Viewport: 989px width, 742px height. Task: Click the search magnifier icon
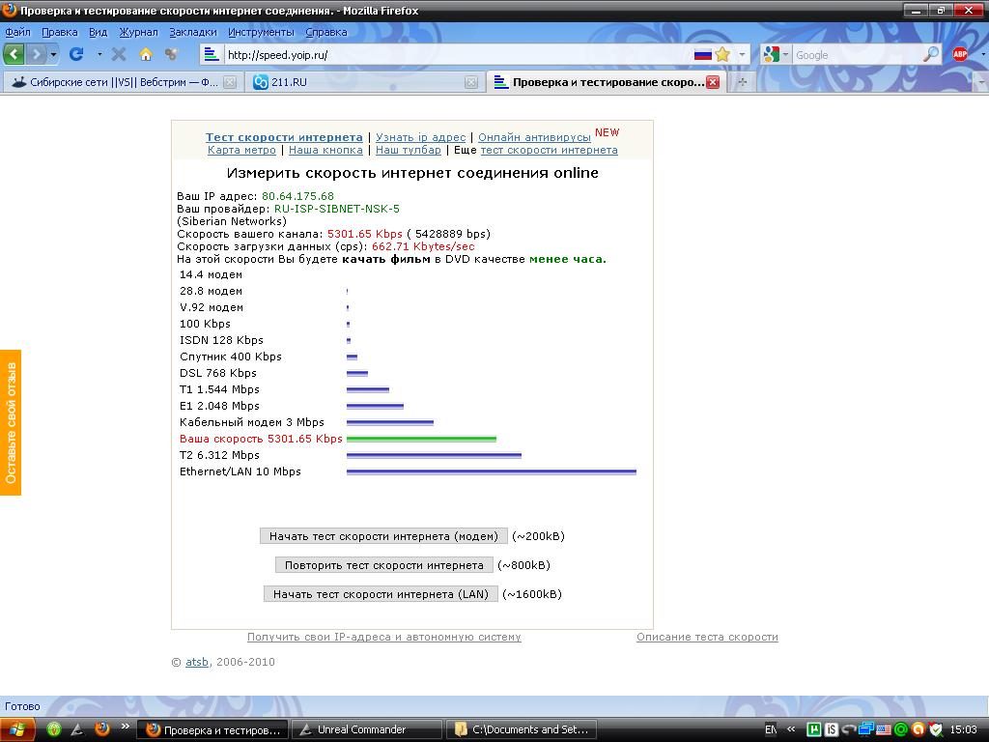pyautogui.click(x=931, y=55)
